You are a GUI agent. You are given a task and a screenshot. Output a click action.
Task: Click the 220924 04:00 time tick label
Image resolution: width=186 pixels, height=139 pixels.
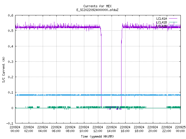point(42,129)
